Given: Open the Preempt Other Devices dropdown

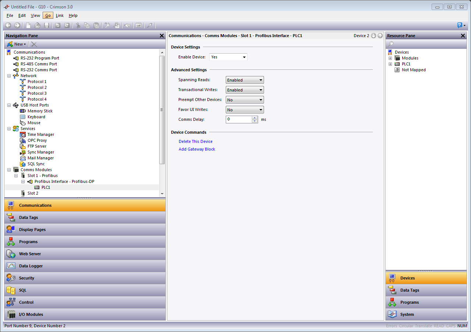Looking at the screenshot, I should (245, 100).
